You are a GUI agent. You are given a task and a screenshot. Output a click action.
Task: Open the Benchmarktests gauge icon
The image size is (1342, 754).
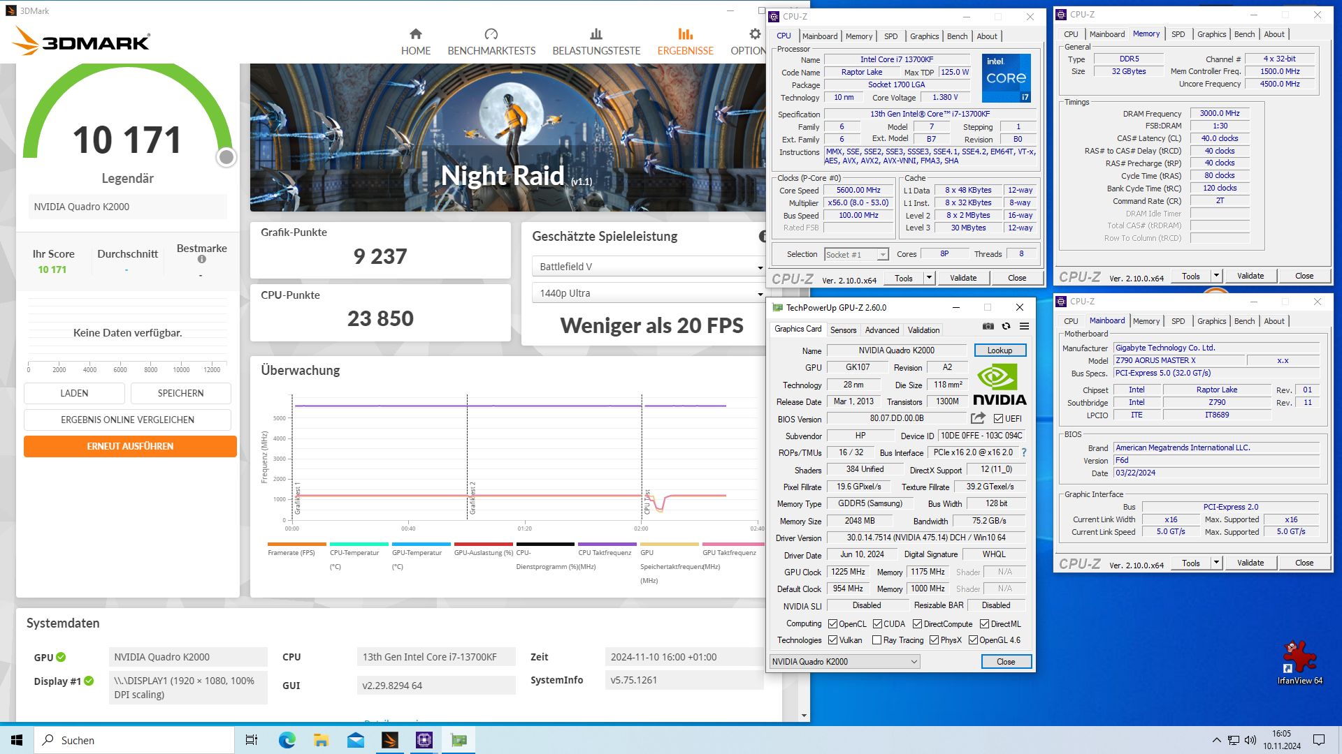click(491, 34)
